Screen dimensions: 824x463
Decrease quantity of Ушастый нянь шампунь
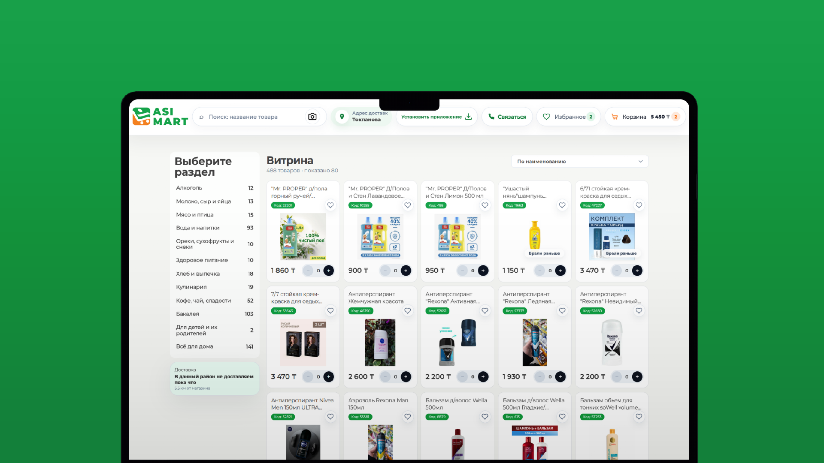click(x=540, y=271)
